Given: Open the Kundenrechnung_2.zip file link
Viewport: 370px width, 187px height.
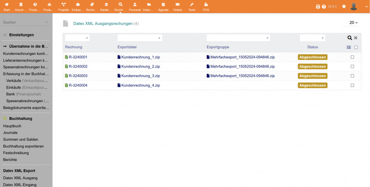Looking at the screenshot, I should point(140,66).
